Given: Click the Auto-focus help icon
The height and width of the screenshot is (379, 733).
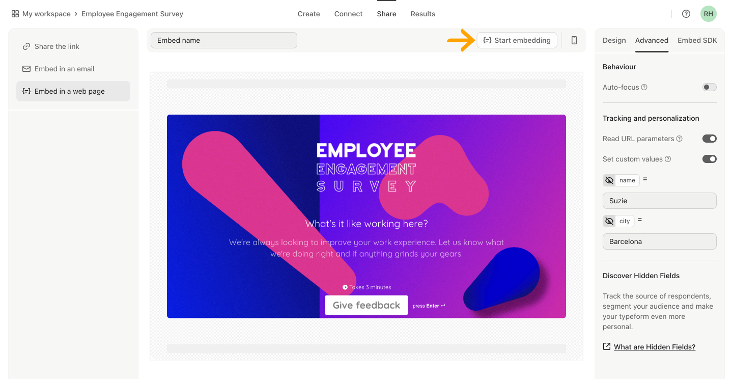Looking at the screenshot, I should (x=644, y=87).
